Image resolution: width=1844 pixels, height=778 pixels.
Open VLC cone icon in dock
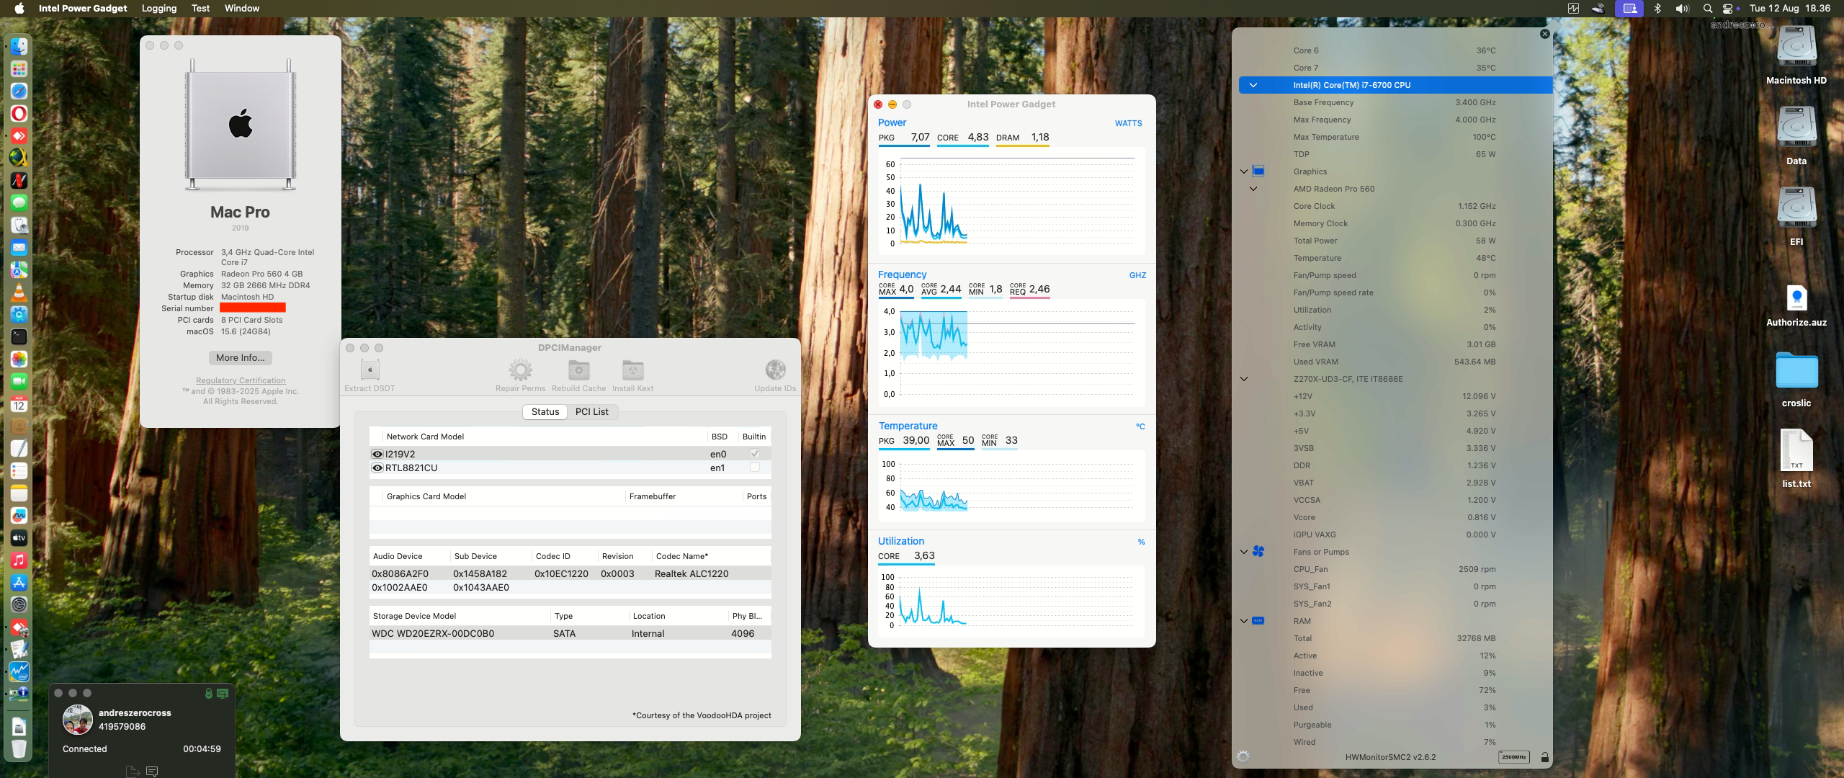point(19,292)
